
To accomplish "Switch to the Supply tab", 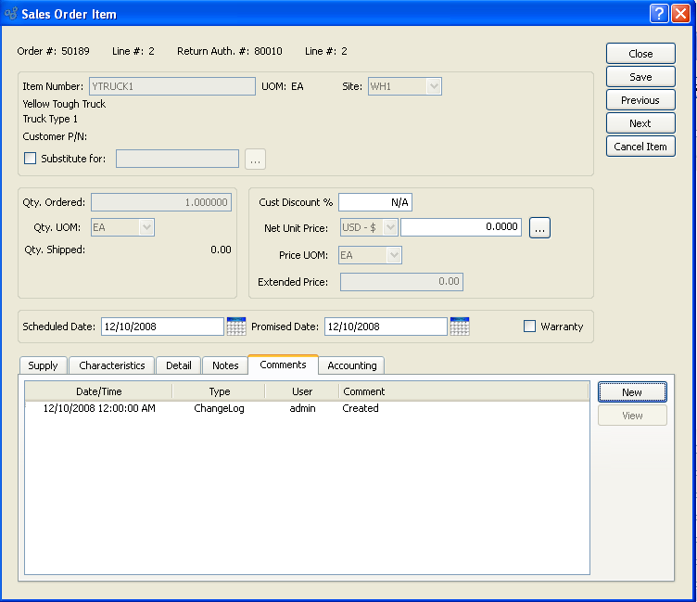I will point(43,365).
